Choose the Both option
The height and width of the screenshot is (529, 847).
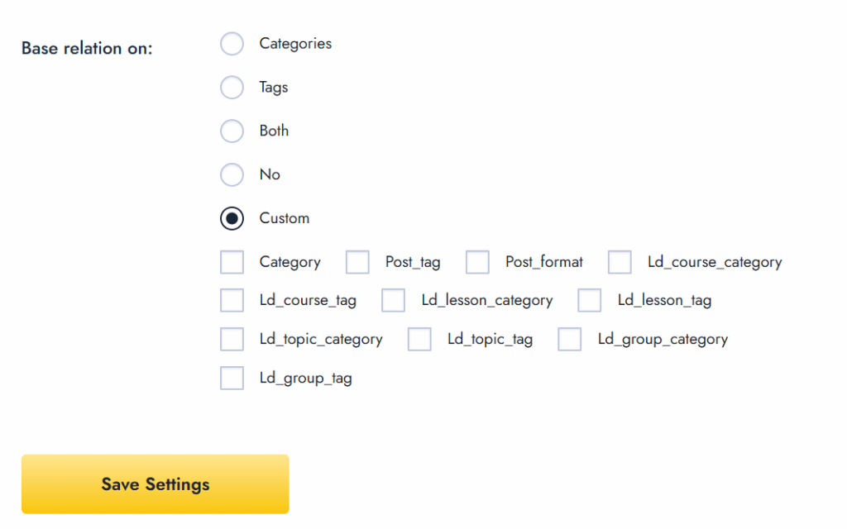[232, 131]
